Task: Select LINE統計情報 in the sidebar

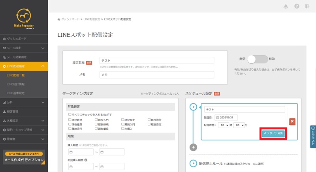Action: coord(15,84)
